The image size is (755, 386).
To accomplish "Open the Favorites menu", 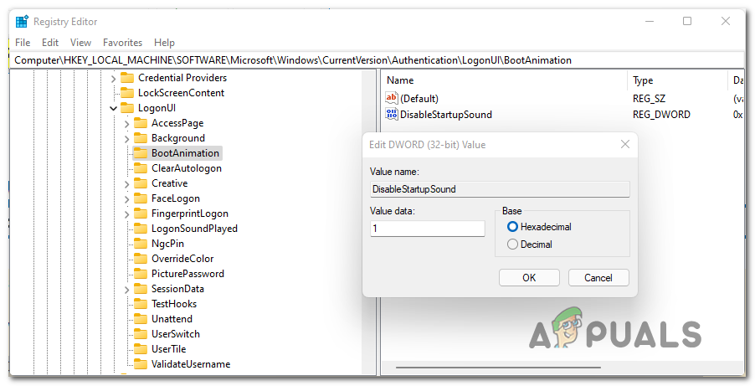I will click(x=122, y=43).
